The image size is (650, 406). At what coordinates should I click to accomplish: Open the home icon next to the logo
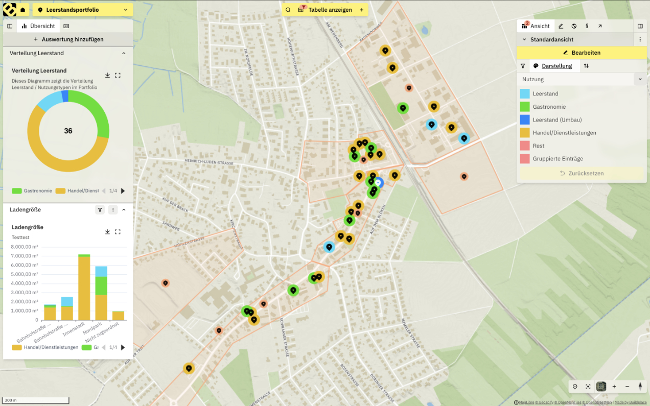[22, 10]
